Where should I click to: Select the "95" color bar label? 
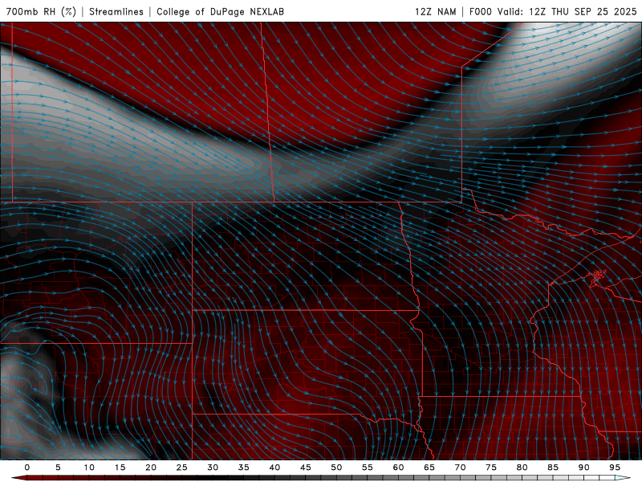[x=614, y=468]
